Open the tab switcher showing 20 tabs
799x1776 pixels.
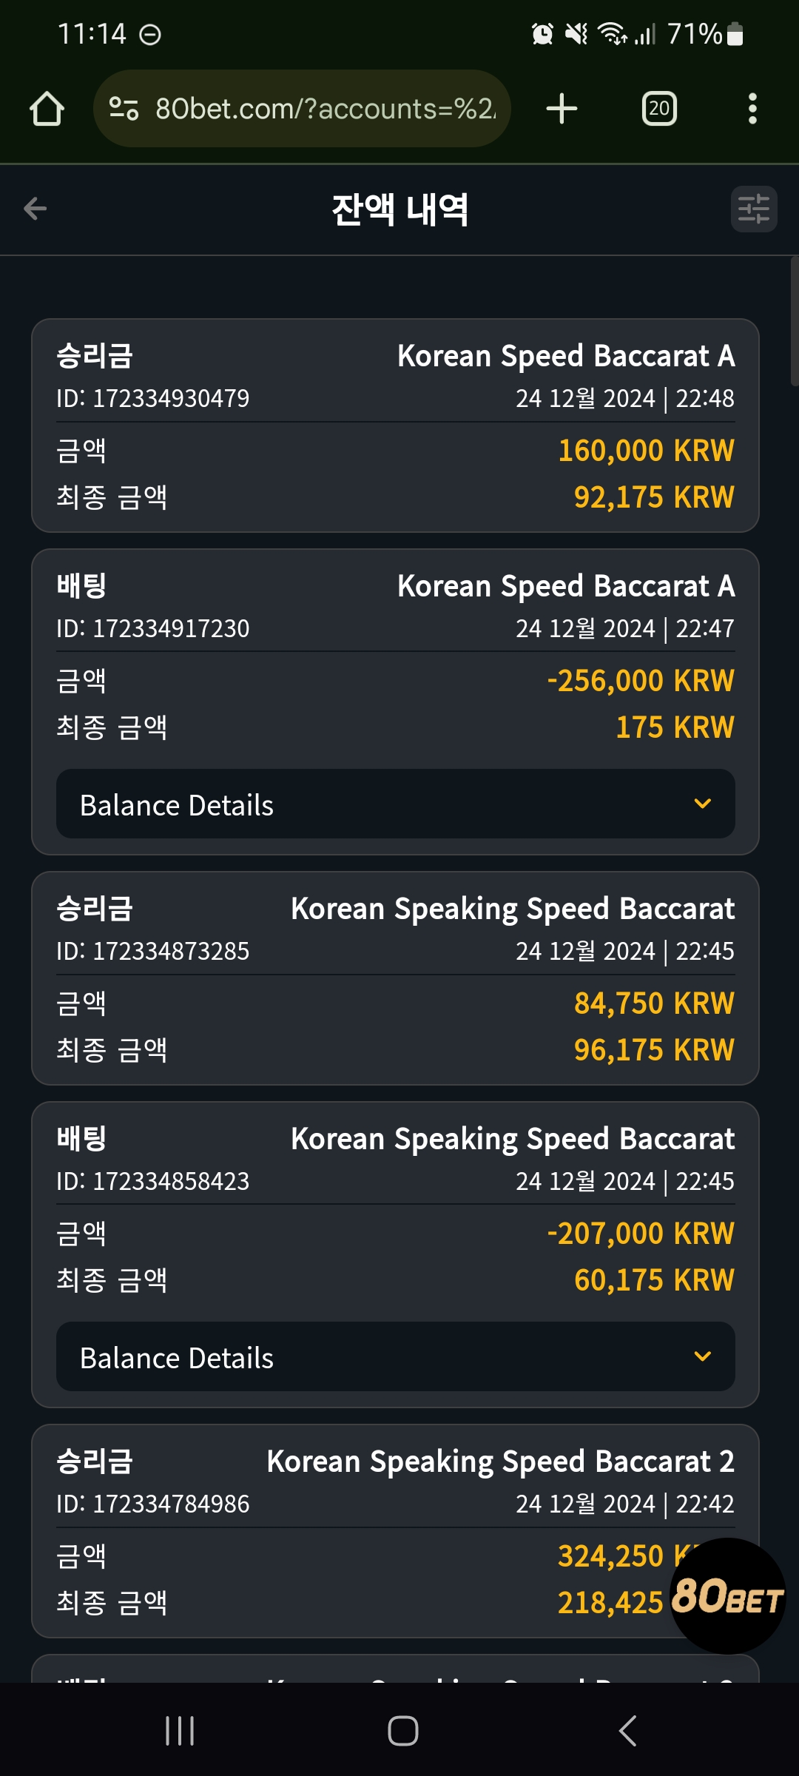tap(659, 109)
